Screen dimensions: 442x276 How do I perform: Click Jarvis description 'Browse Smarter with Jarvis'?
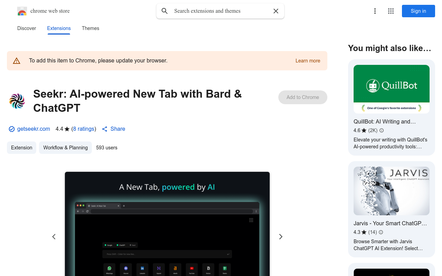(388, 245)
